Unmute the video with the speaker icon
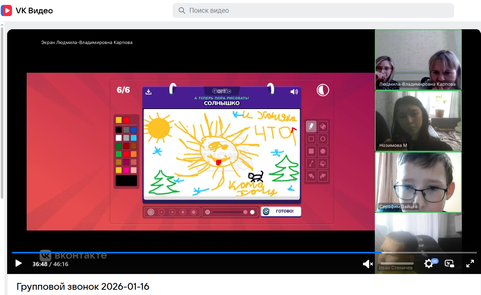481x295 pixels. (x=368, y=264)
